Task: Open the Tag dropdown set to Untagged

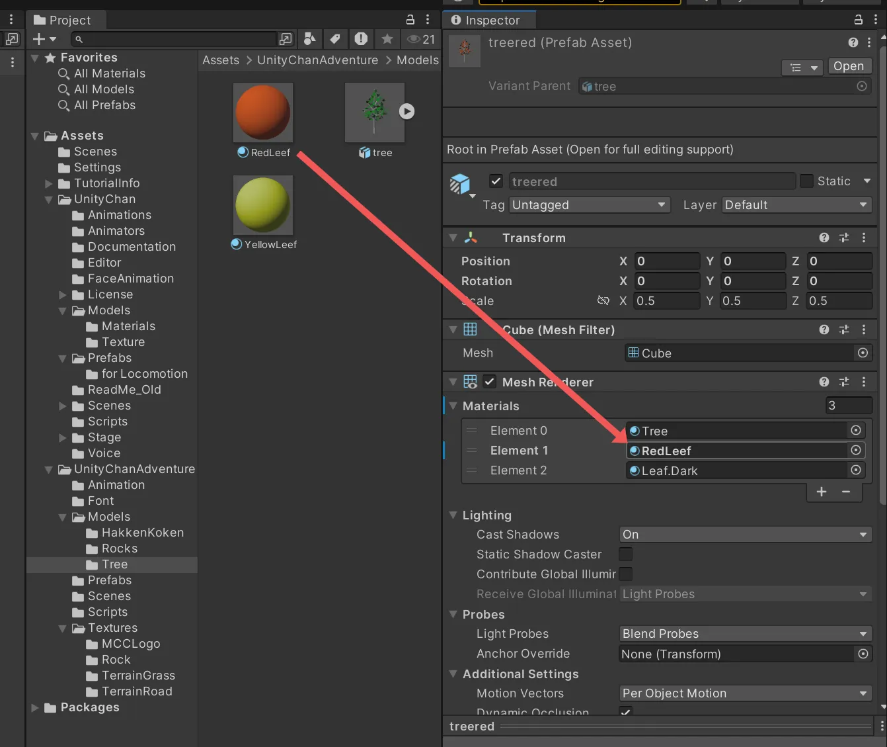Action: click(x=589, y=205)
